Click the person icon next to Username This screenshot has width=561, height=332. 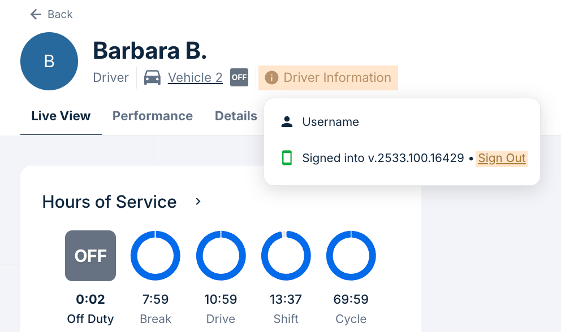pos(287,121)
